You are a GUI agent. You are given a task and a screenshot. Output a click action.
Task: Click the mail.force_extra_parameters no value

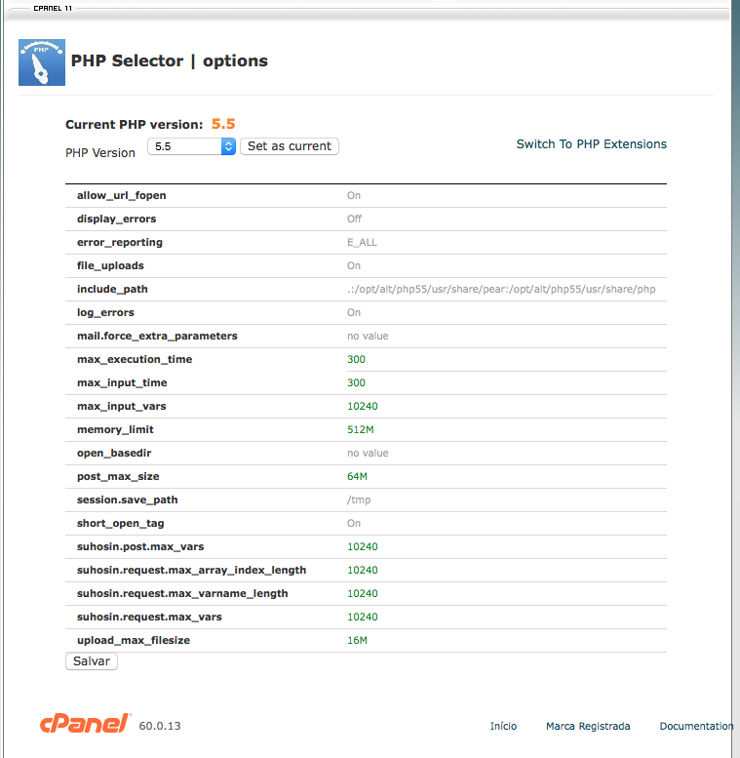(368, 336)
